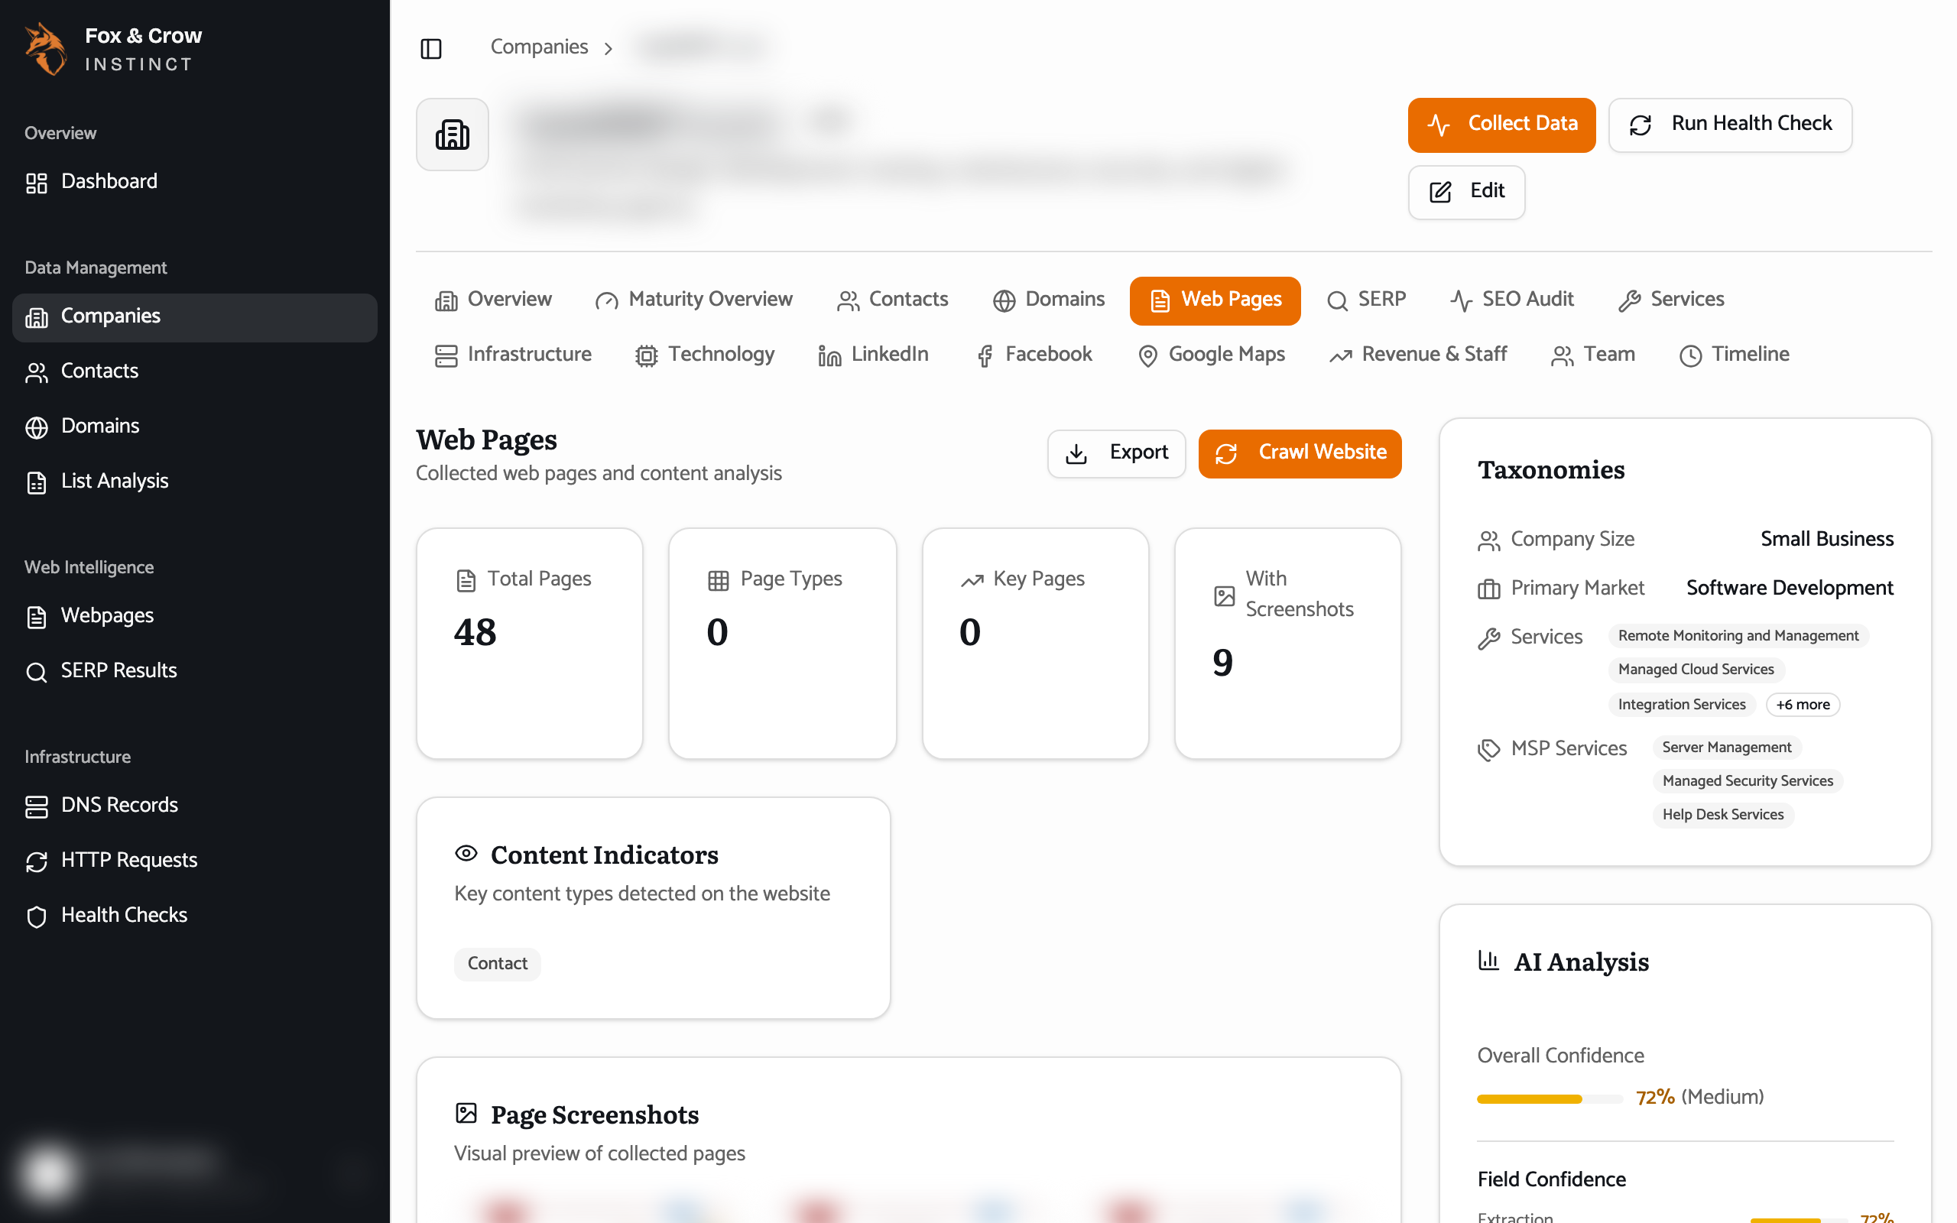The image size is (1957, 1223).
Task: Click the Server Management tag
Action: tap(1727, 748)
